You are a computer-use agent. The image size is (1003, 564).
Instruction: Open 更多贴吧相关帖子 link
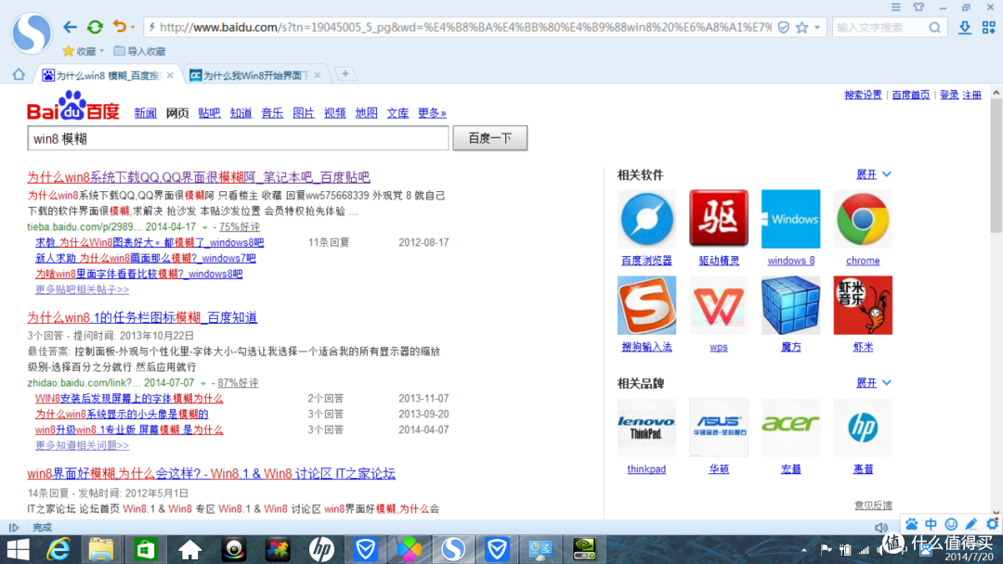82,289
